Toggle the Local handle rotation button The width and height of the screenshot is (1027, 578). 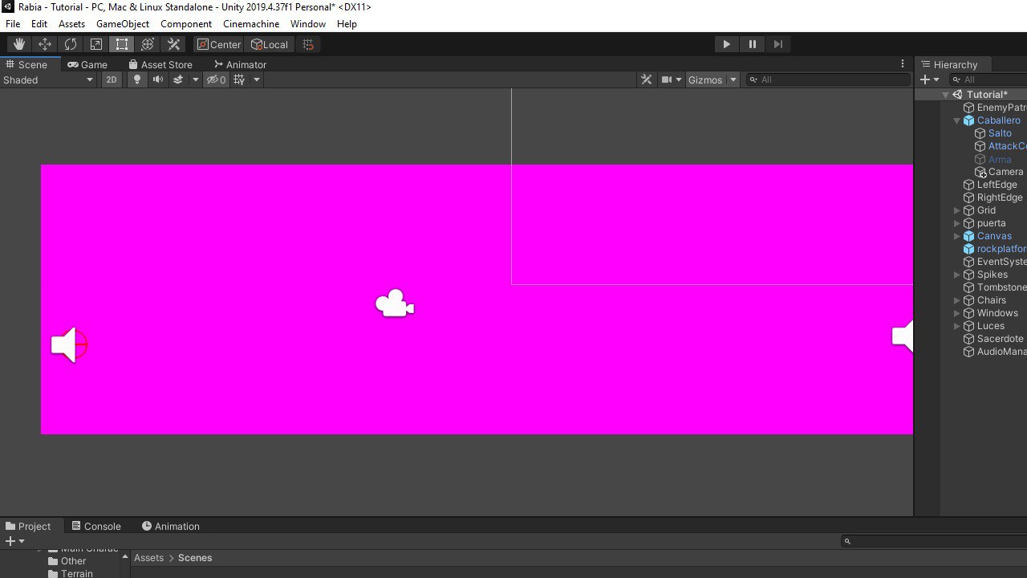click(270, 44)
